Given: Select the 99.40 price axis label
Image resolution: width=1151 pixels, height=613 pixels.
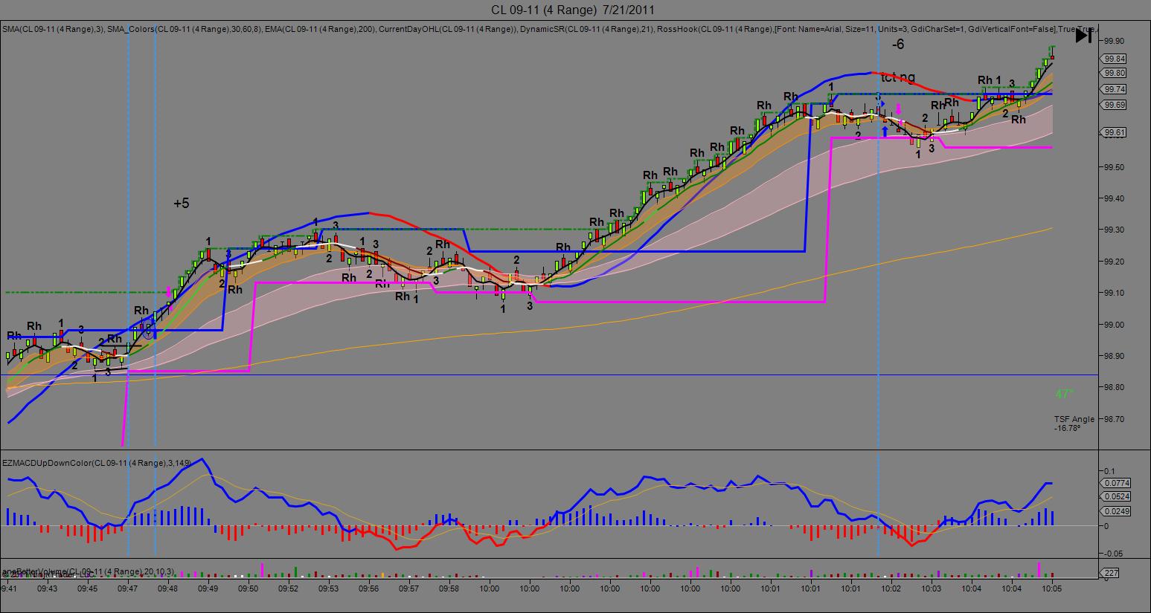Looking at the screenshot, I should click(1114, 198).
